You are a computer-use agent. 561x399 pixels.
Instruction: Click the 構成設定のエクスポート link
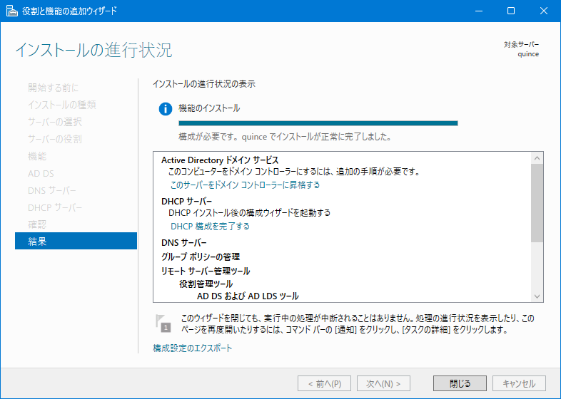[x=193, y=348]
